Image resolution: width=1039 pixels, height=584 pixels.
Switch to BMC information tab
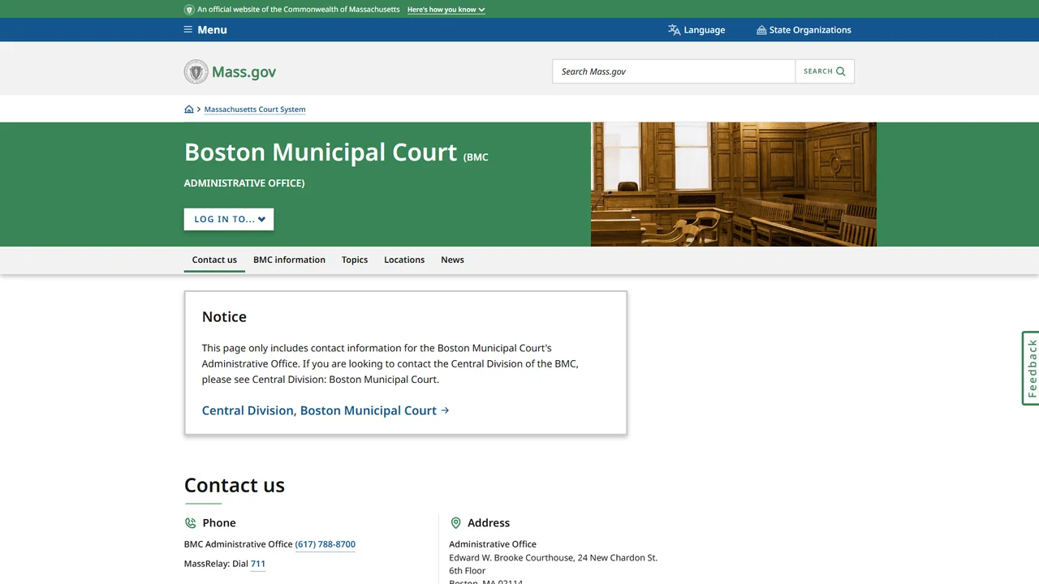[x=289, y=260]
